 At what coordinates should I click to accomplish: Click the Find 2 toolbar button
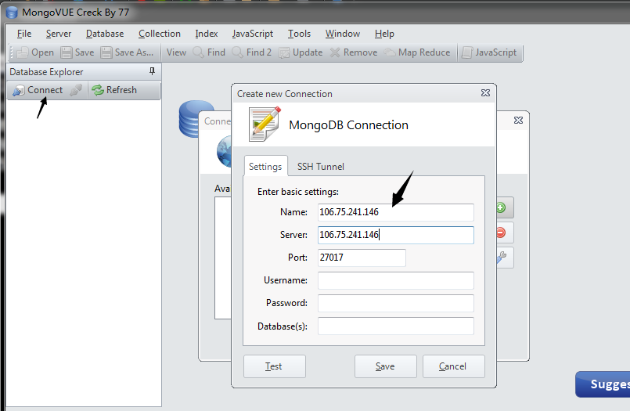pyautogui.click(x=252, y=52)
